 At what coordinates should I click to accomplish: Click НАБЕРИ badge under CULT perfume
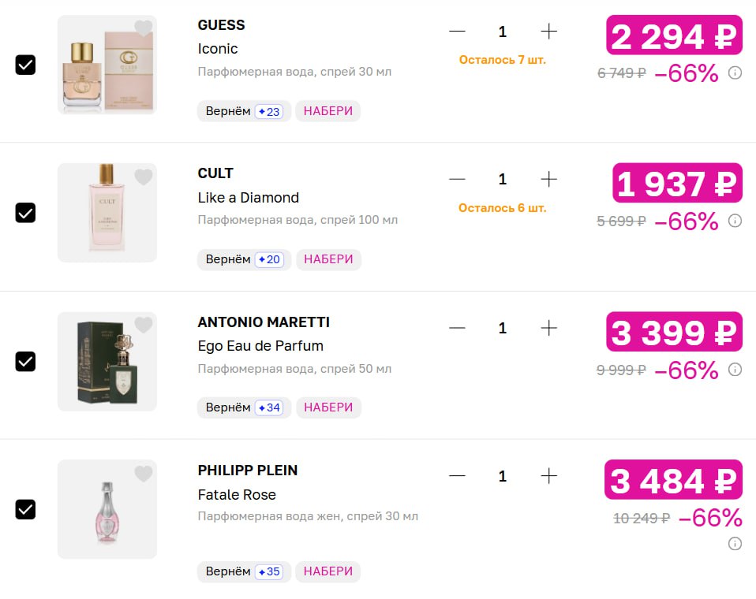(328, 259)
